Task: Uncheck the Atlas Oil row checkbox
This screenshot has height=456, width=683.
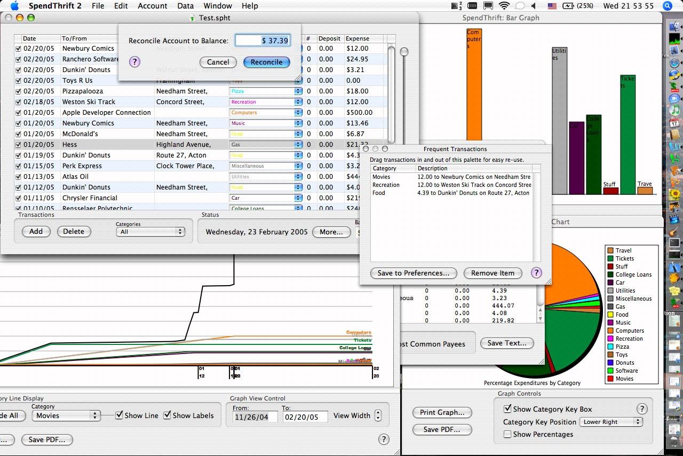Action: (18, 176)
